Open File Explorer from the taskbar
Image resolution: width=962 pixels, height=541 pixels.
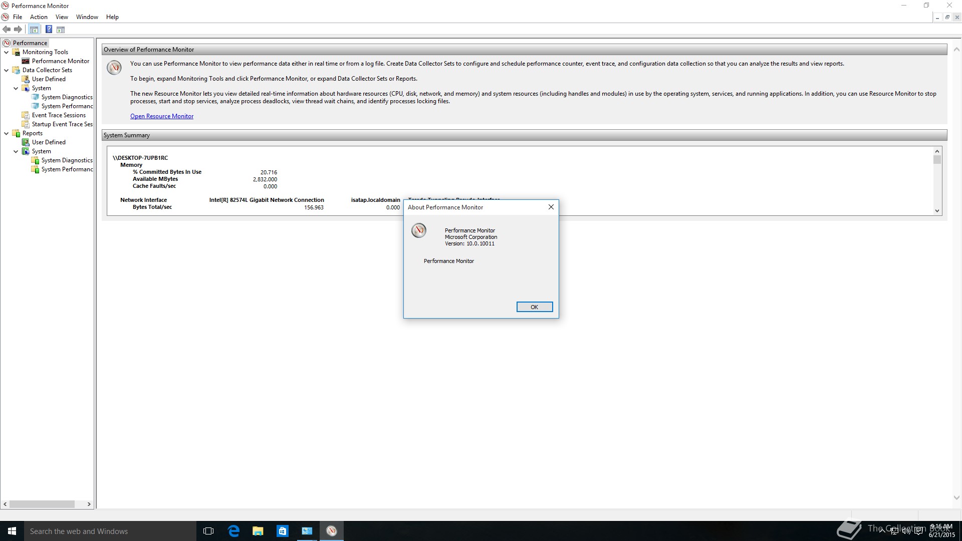[258, 531]
